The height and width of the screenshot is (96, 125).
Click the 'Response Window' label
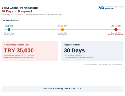point(72,45)
